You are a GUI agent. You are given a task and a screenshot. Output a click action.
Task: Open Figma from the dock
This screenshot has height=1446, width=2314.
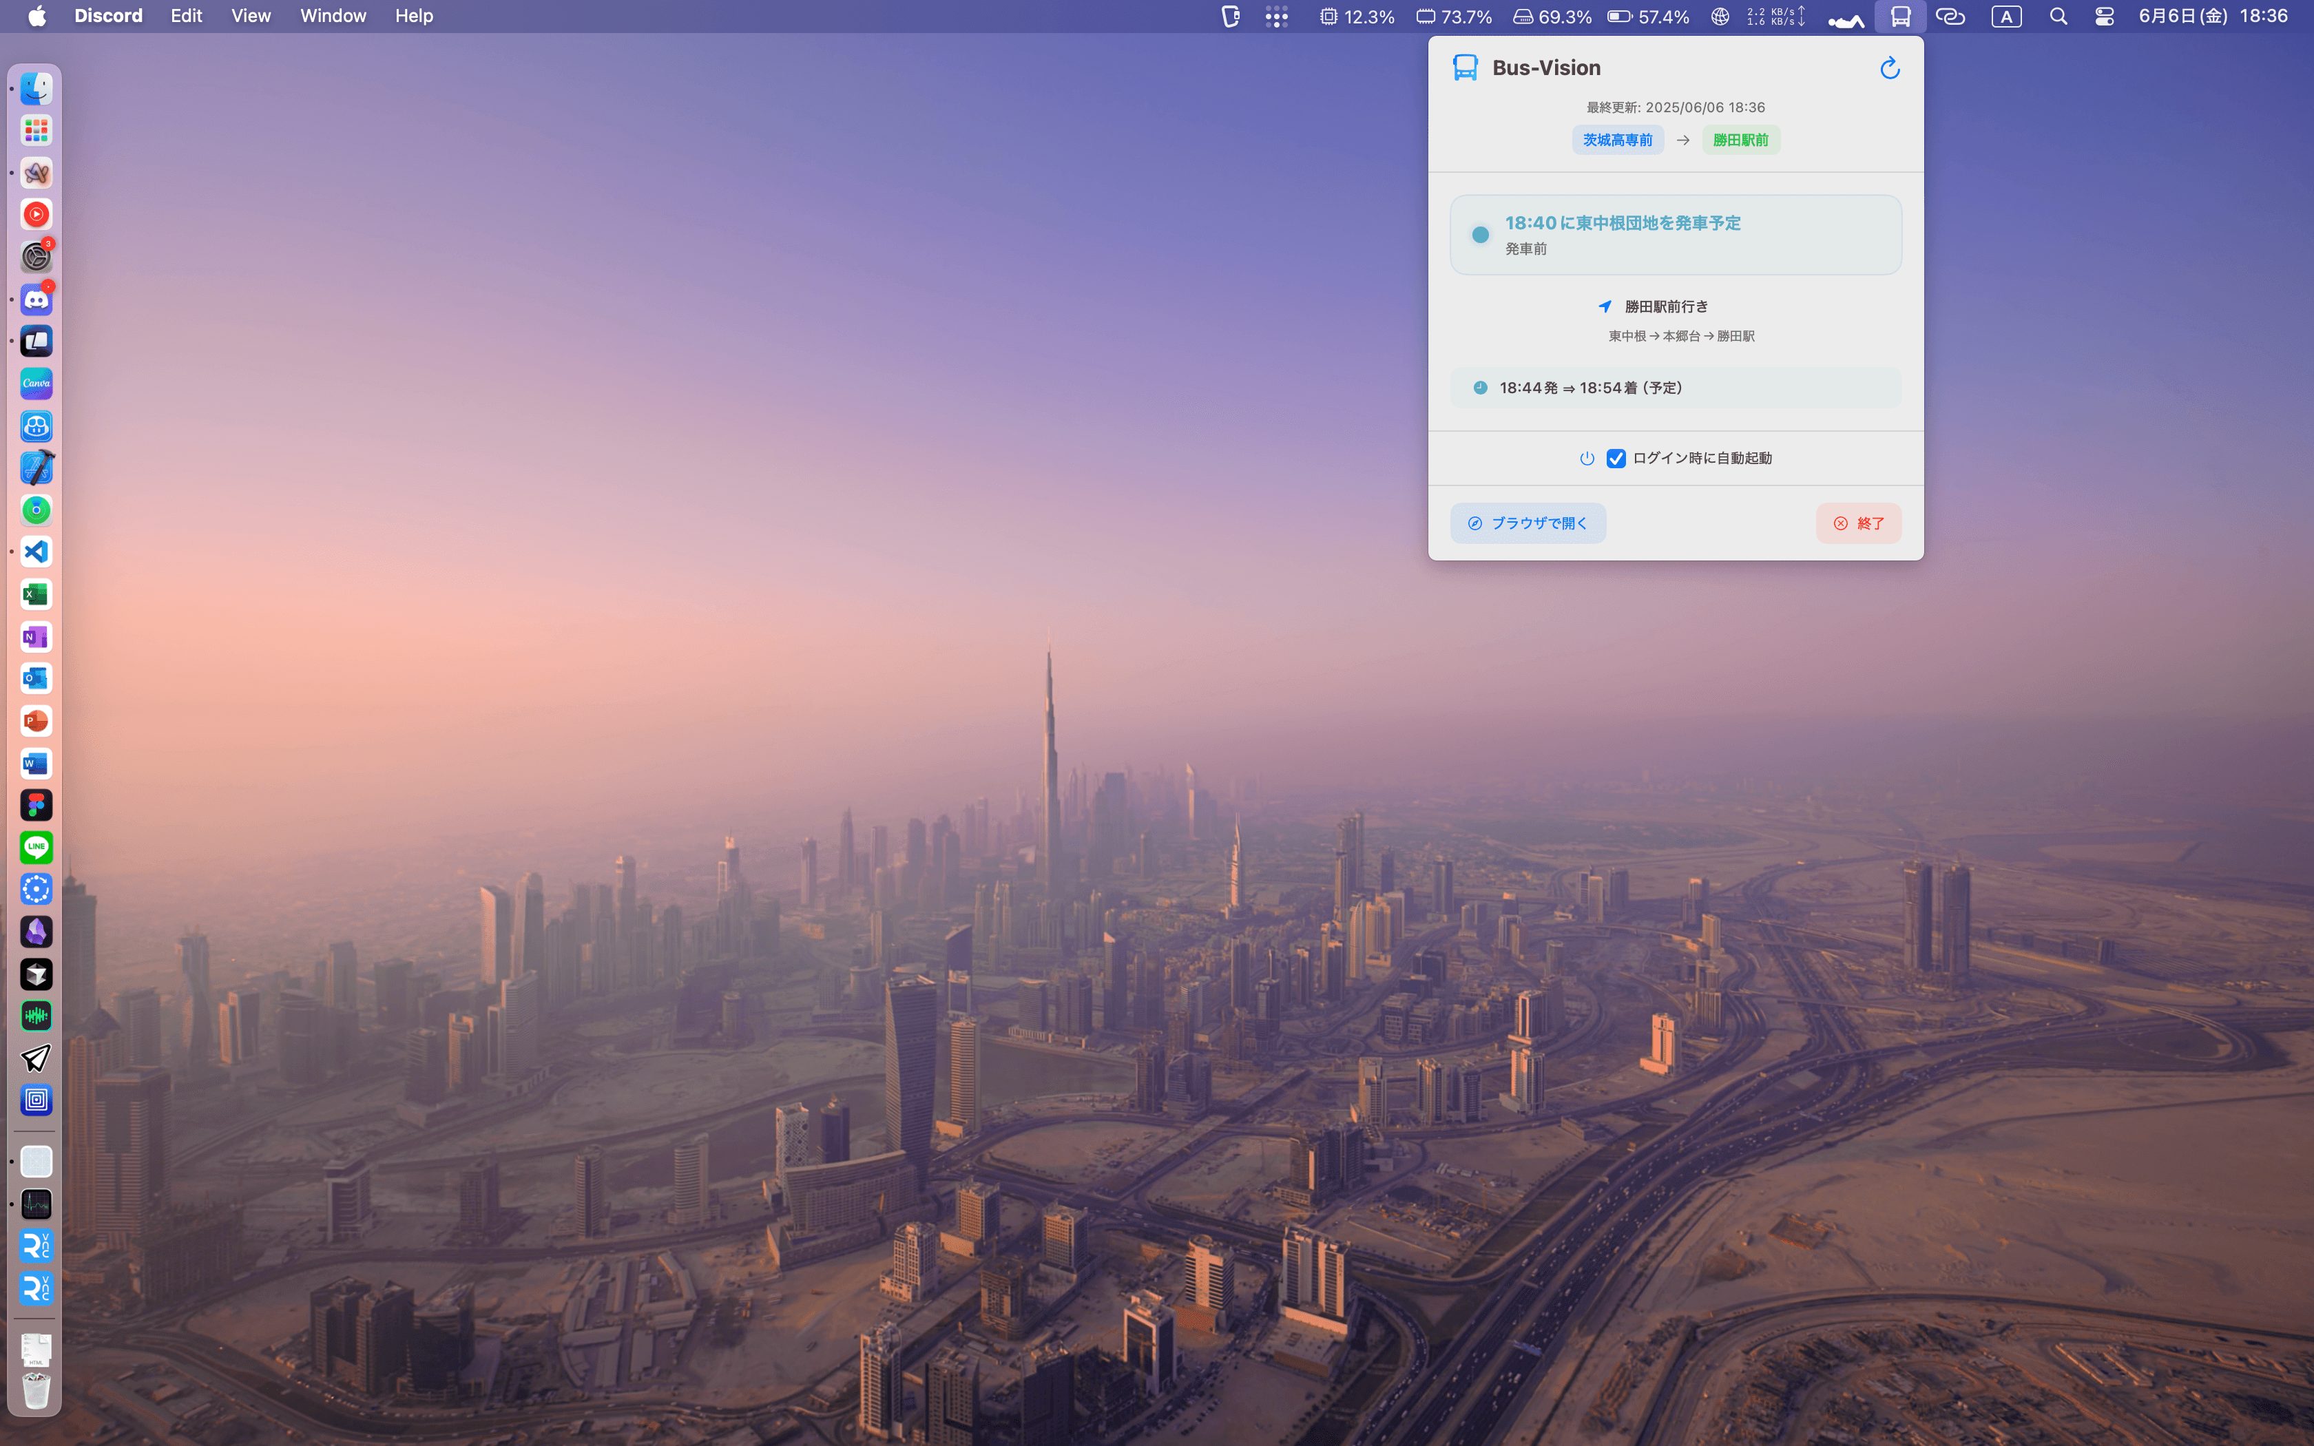pyautogui.click(x=37, y=805)
